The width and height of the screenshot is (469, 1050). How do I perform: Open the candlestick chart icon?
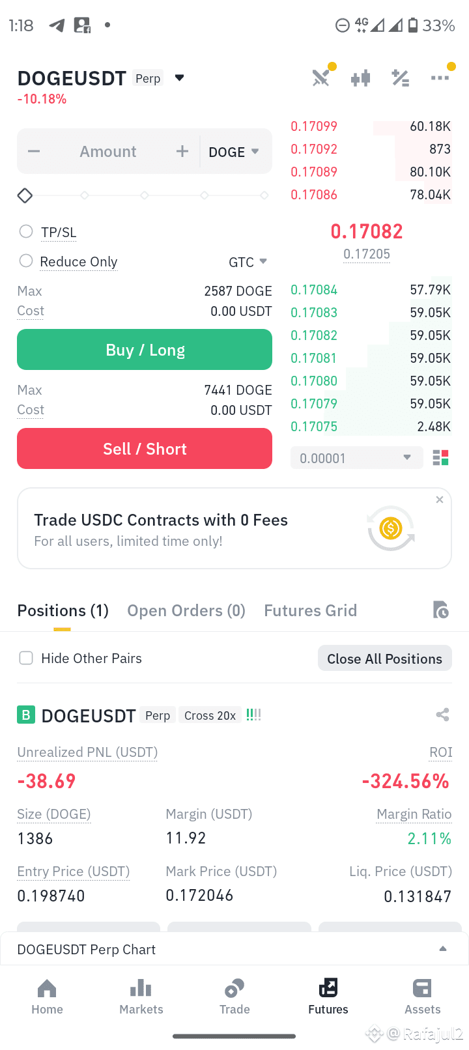click(360, 79)
